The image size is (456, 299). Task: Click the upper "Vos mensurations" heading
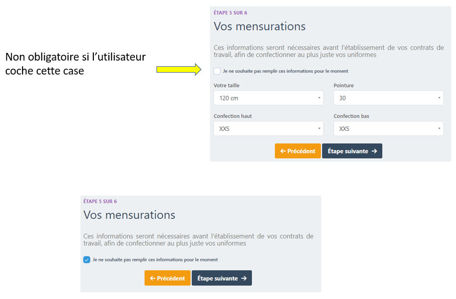coord(260,26)
